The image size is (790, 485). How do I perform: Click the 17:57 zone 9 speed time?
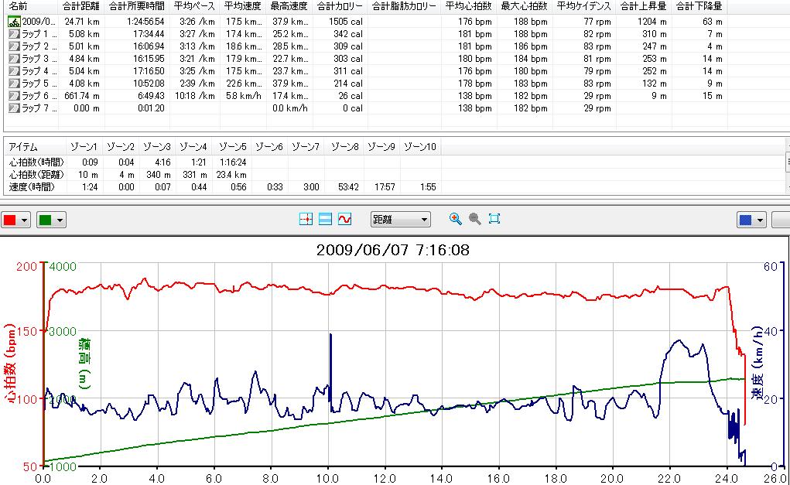(385, 187)
